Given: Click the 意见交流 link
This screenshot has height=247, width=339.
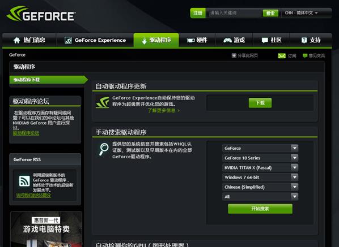Looking at the screenshot, I should pyautogui.click(x=317, y=56).
